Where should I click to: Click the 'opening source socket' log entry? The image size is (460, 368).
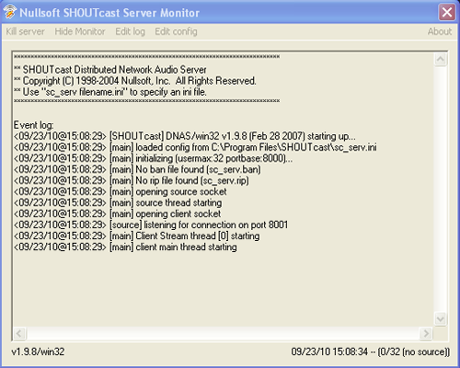click(120, 191)
